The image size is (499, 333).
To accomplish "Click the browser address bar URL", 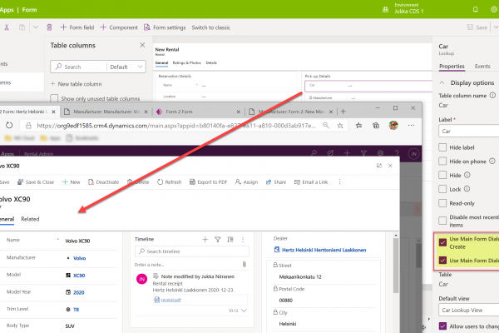I will click(x=176, y=126).
